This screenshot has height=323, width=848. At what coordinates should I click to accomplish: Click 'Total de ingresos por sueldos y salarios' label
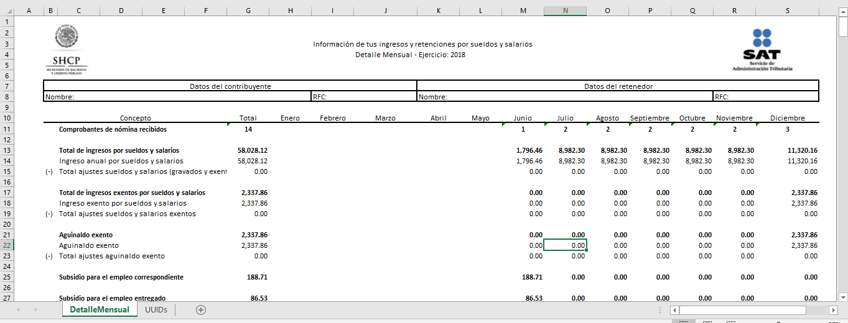pyautogui.click(x=119, y=150)
